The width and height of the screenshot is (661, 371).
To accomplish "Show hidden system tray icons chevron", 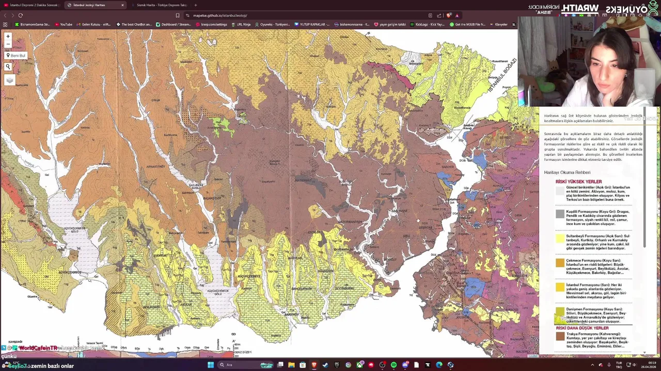I will (x=592, y=365).
